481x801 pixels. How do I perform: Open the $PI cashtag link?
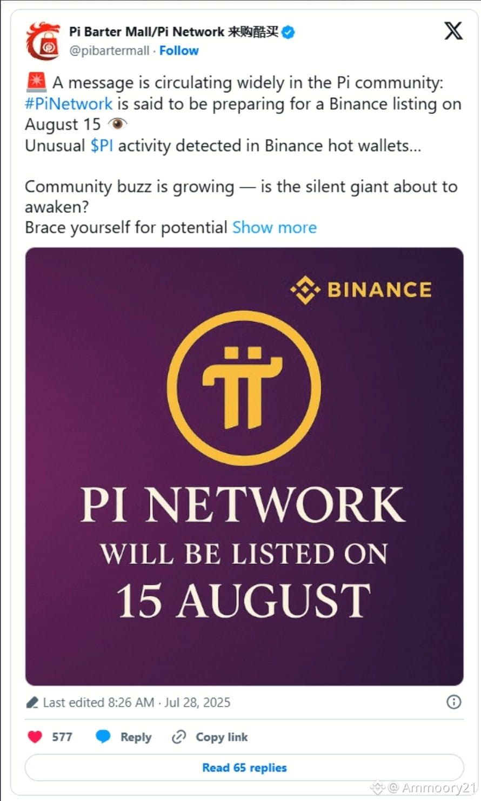click(102, 146)
